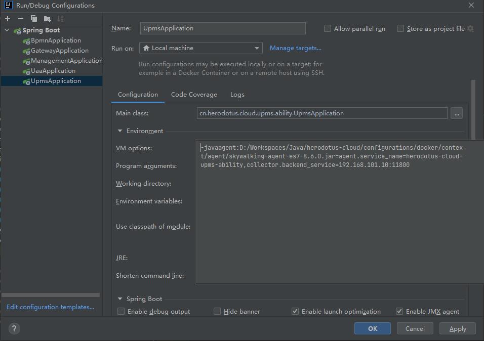Click the left panel horizontal scrollbar
The width and height of the screenshot is (484, 341).
click(x=51, y=295)
